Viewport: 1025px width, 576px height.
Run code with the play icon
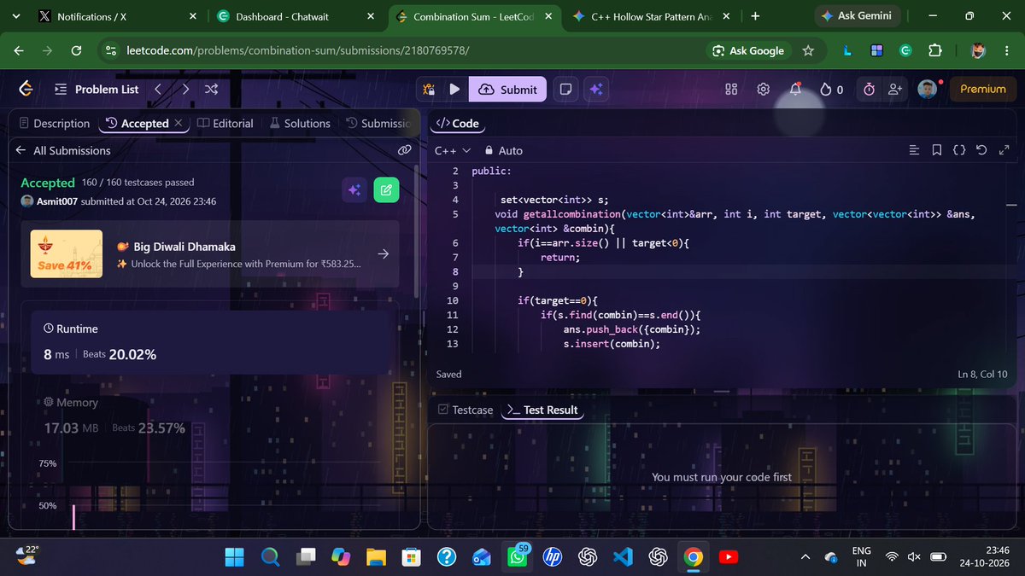(x=454, y=89)
